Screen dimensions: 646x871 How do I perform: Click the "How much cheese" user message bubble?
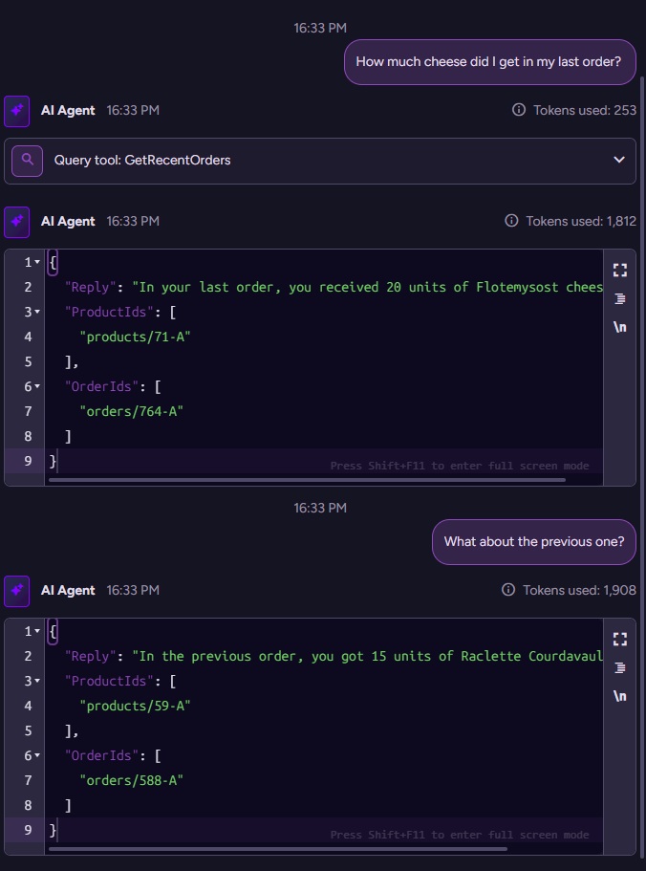coord(488,62)
